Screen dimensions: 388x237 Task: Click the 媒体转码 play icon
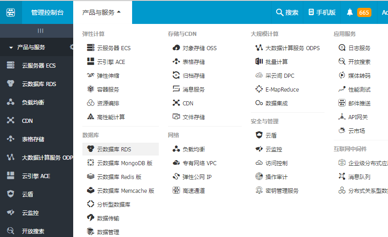click(342, 75)
